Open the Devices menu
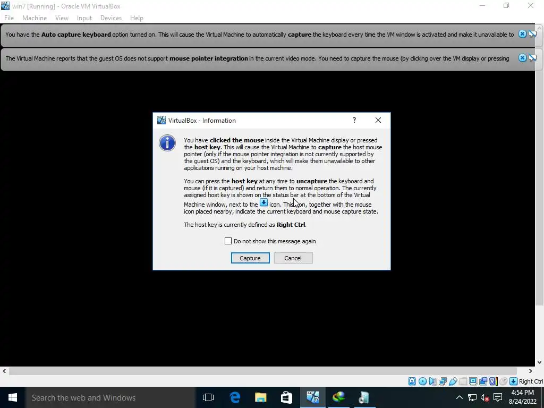 pos(110,18)
